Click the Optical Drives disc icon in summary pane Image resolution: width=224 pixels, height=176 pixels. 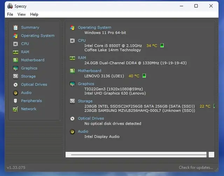coord(72,119)
